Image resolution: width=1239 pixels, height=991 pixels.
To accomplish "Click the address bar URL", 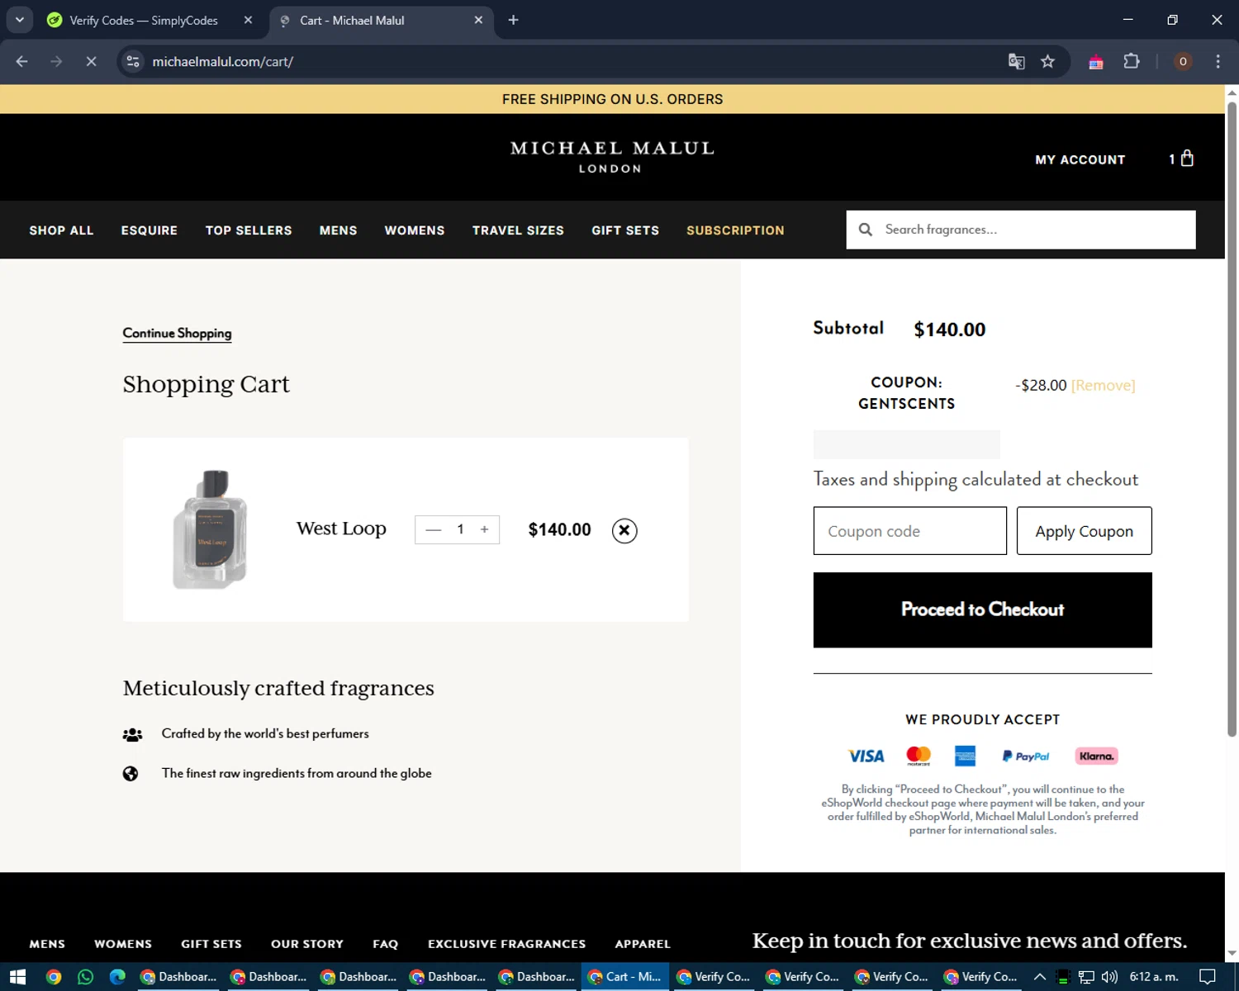I will [222, 61].
